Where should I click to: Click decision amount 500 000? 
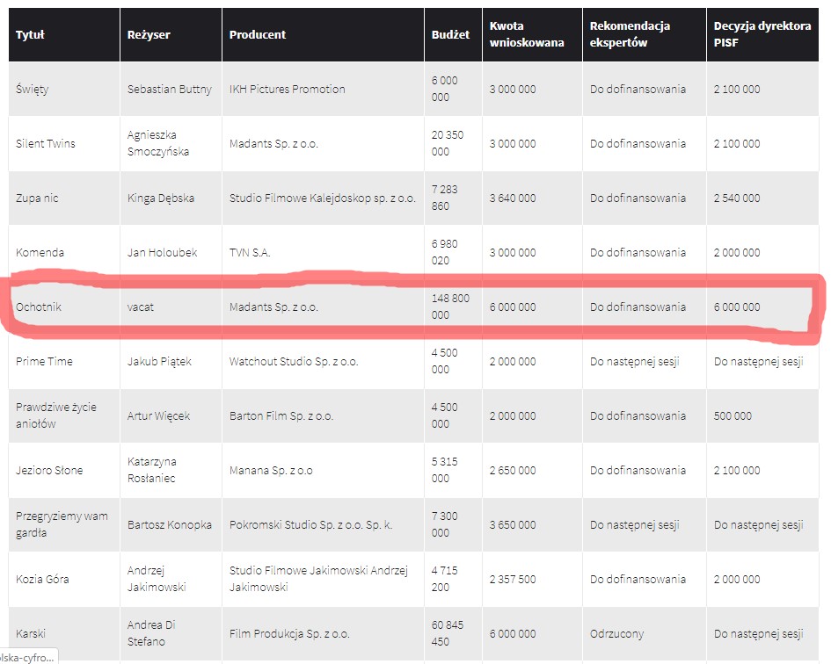pyautogui.click(x=733, y=416)
